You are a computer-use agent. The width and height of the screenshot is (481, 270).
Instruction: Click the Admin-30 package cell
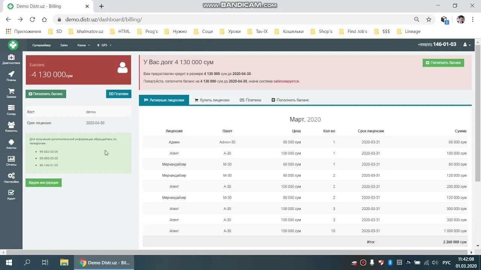tap(227, 142)
